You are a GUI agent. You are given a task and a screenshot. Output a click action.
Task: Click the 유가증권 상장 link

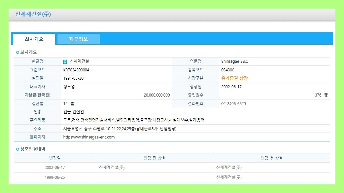234,78
